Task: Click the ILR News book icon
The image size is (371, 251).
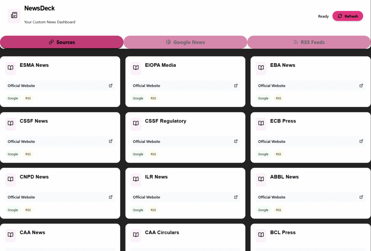Action: pyautogui.click(x=136, y=179)
